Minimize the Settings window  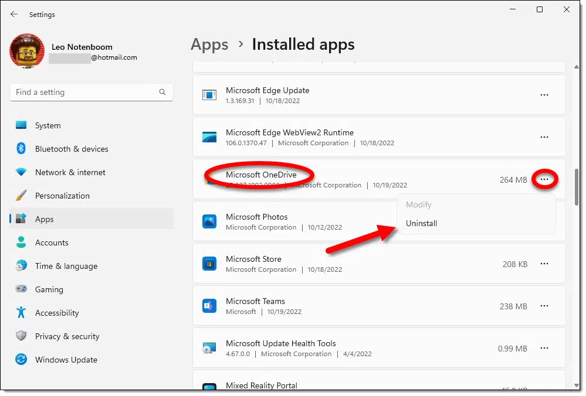[x=513, y=9]
